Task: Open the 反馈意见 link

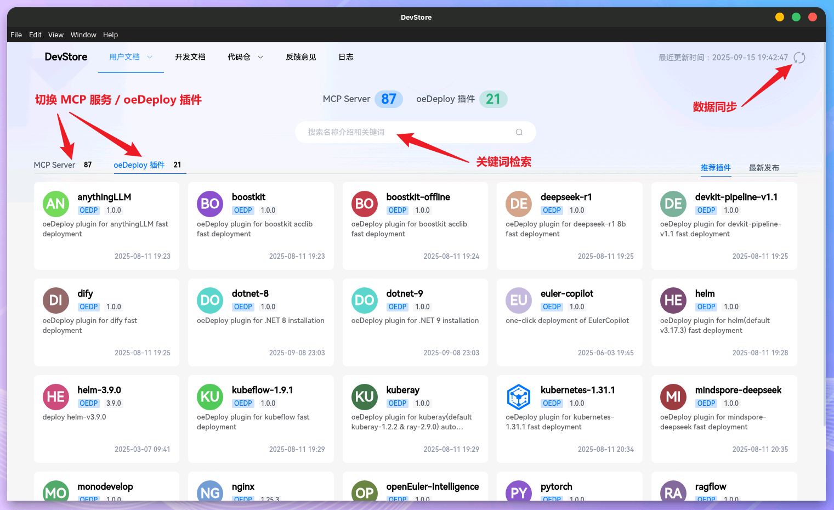Action: [300, 57]
